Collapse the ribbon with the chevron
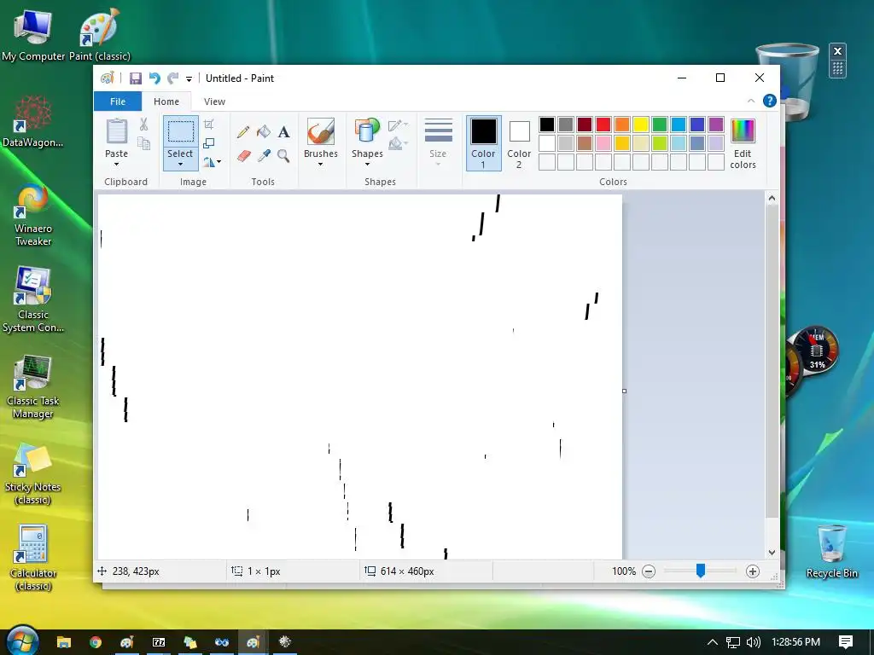This screenshot has width=874, height=655. click(x=751, y=101)
